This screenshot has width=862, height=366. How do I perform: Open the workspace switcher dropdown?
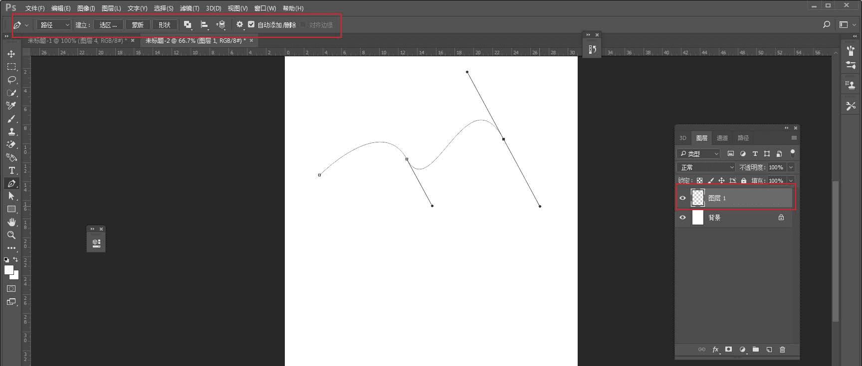coord(847,24)
